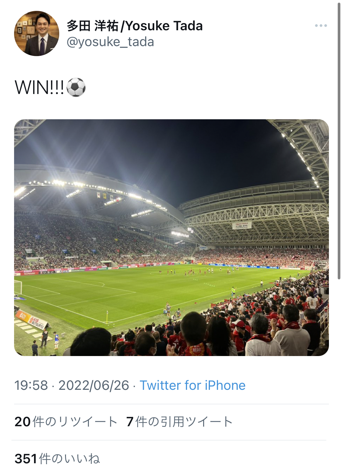Click the yellow corner flag in photo
The width and height of the screenshot is (343, 475).
click(107, 317)
